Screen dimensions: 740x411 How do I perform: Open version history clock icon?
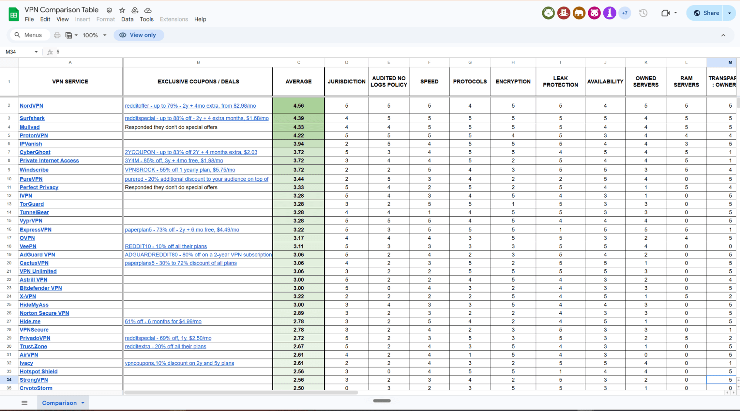click(x=643, y=13)
